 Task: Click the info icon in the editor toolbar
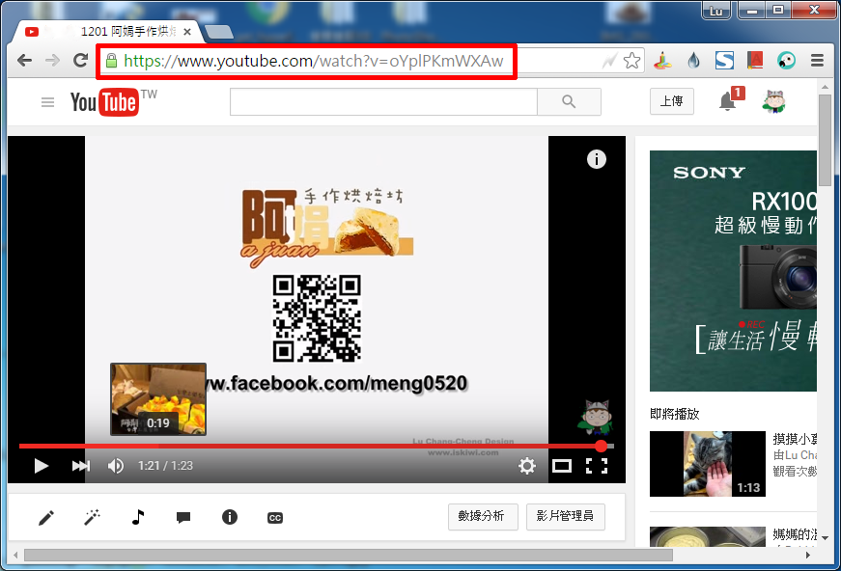(x=229, y=517)
